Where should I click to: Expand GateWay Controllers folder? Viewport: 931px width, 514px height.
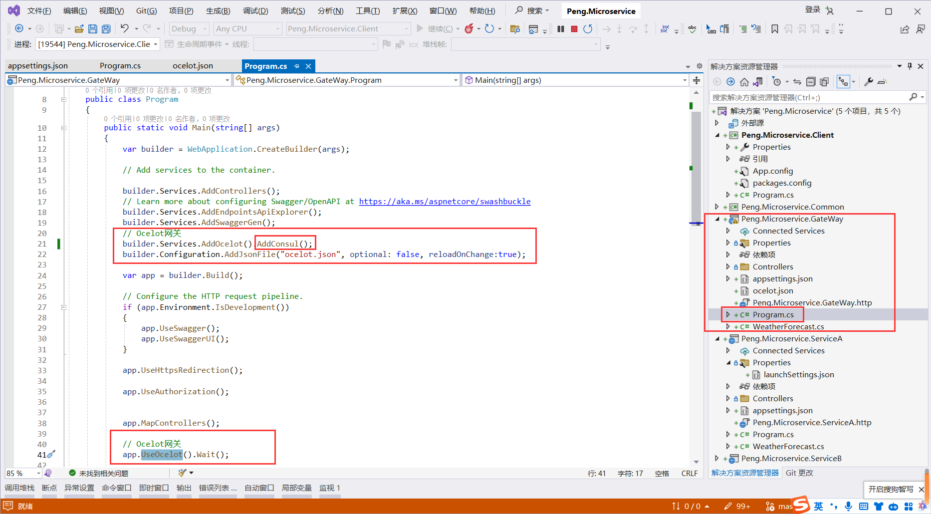[x=728, y=267]
